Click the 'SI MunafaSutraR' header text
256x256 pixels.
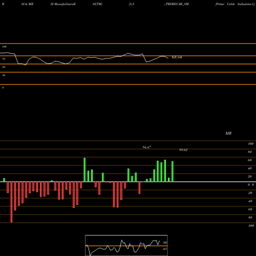(x=63, y=4)
